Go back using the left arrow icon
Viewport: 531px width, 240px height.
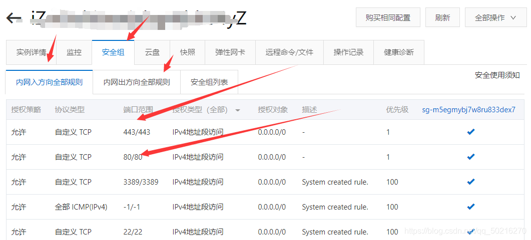coord(14,18)
